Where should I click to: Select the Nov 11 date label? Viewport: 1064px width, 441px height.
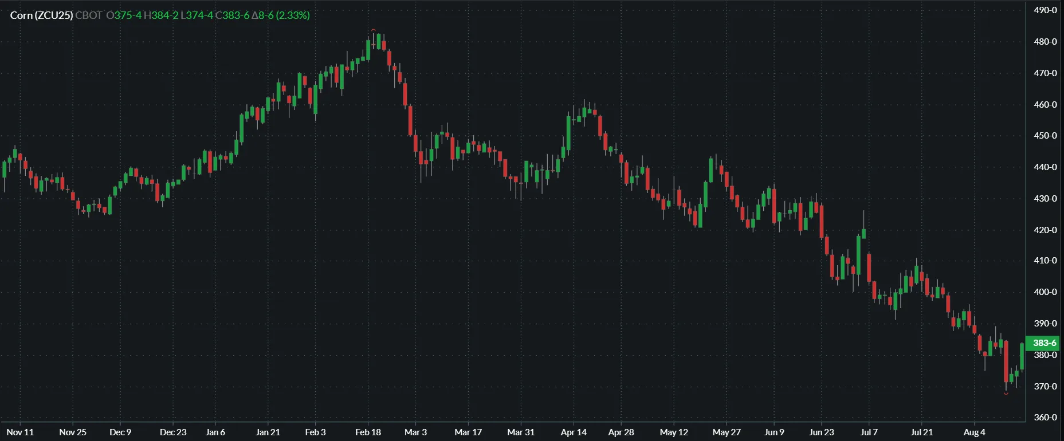(x=20, y=432)
